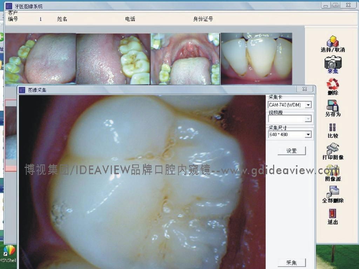
Task: Click the 另存为 save-as icon
Action: click(x=333, y=106)
